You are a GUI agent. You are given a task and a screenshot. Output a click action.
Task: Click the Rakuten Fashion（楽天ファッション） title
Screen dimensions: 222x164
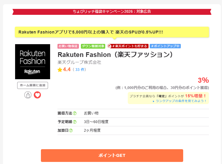point(115,55)
